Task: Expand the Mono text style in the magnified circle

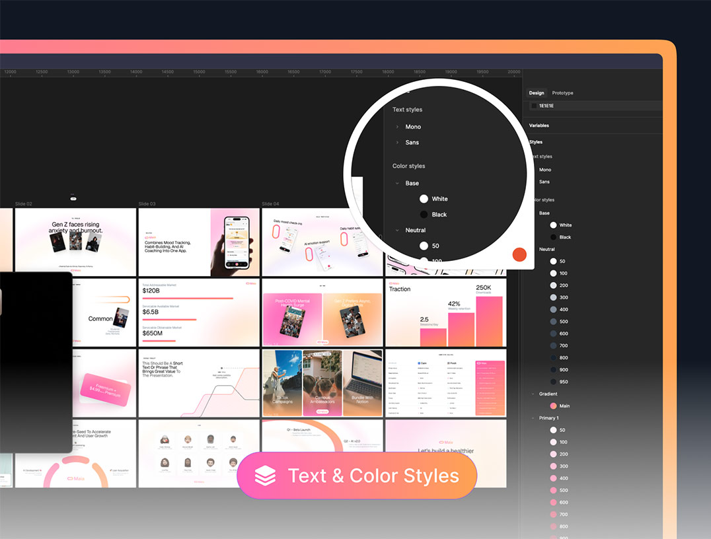Action: 397,127
